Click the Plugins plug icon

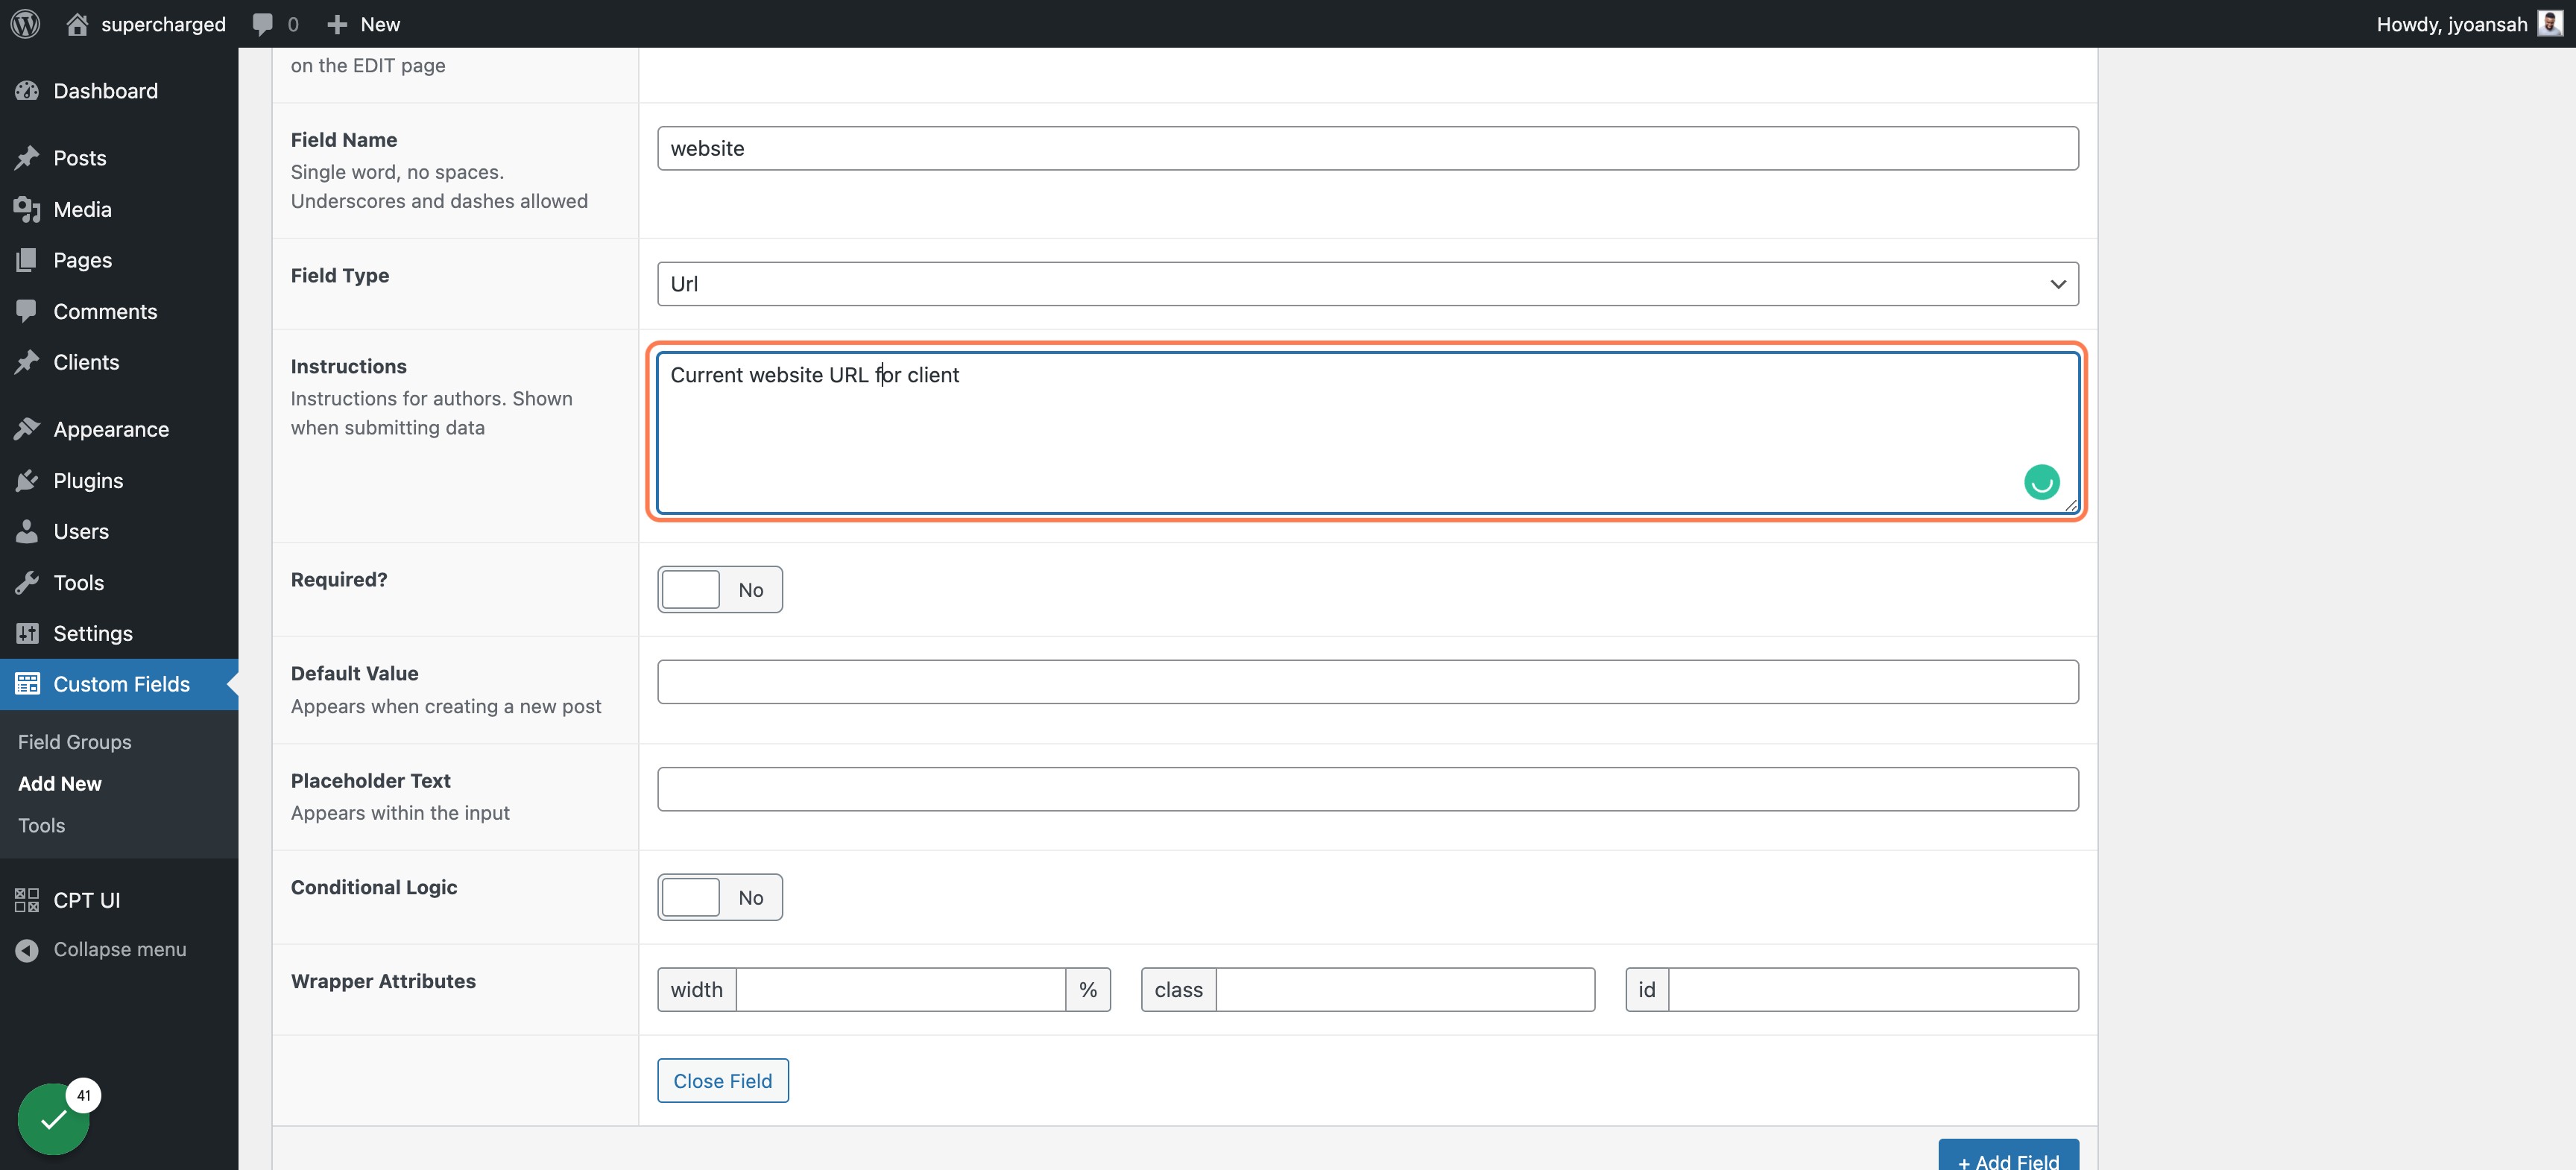27,480
